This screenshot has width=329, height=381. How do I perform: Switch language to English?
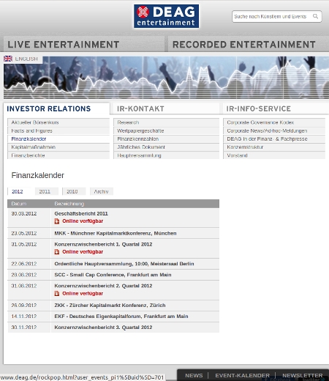tap(26, 59)
